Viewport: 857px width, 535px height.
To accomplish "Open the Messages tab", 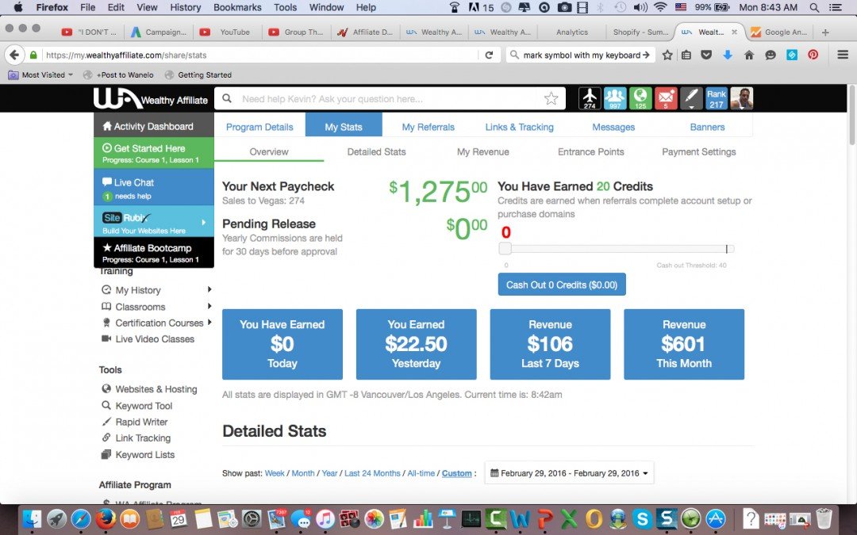I will 613,127.
